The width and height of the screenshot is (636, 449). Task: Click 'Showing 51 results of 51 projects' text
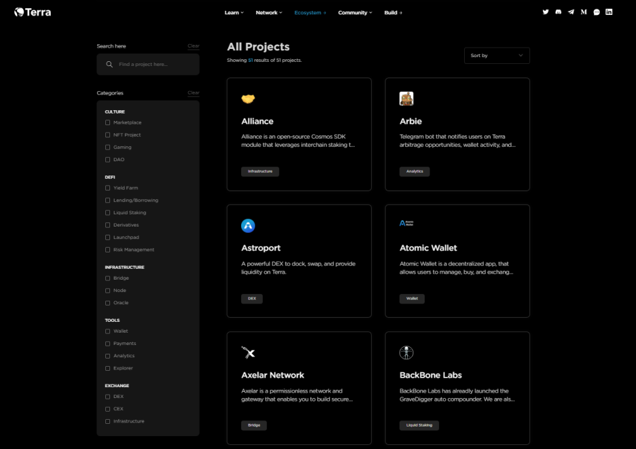click(264, 60)
